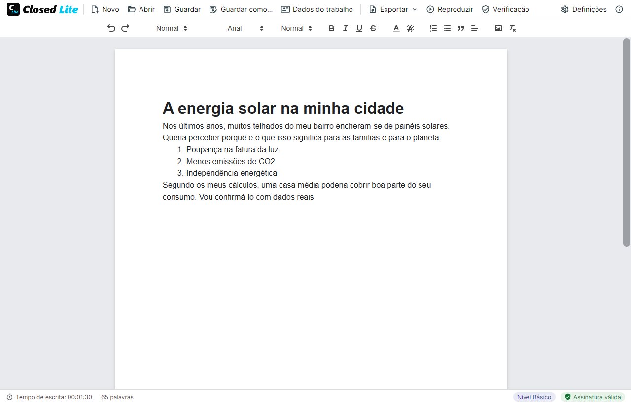Clear formatting from selected text
The height and width of the screenshot is (404, 631).
click(512, 28)
